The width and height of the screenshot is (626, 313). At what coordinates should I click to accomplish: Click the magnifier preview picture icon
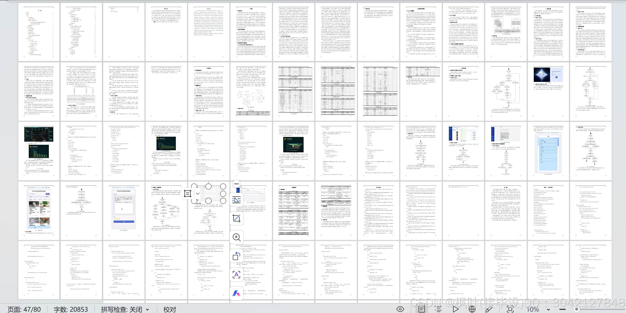(236, 237)
